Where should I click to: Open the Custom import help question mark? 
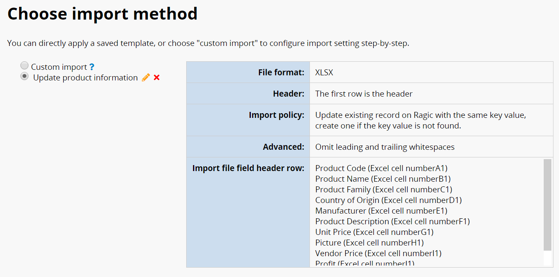(x=92, y=67)
